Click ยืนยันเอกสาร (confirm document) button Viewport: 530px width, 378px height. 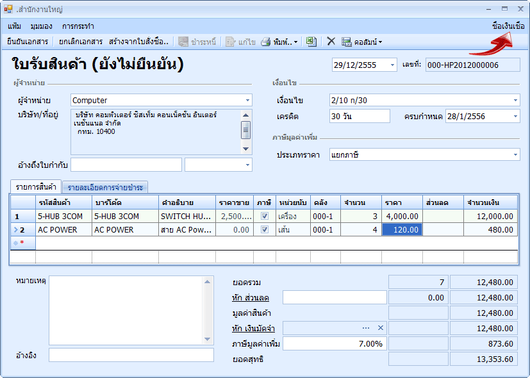pyautogui.click(x=28, y=42)
